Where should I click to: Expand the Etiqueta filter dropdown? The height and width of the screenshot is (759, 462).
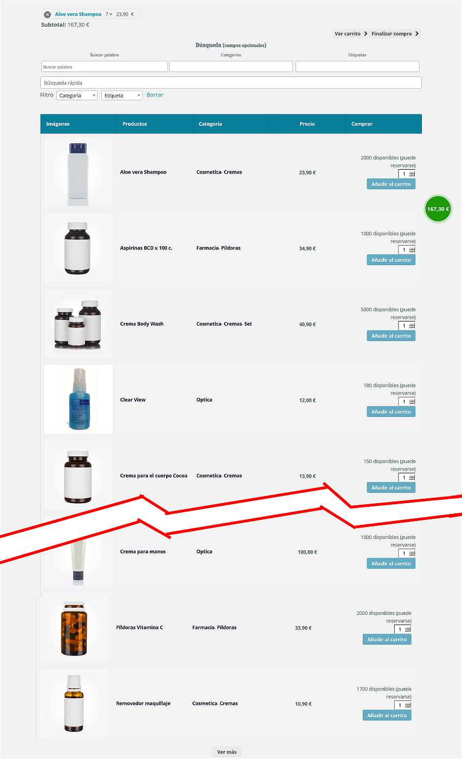pyautogui.click(x=122, y=95)
